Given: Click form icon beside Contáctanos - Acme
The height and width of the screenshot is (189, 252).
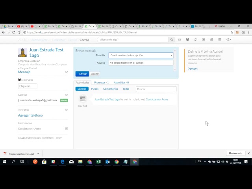Looking at the screenshot, I should pos(67,129).
